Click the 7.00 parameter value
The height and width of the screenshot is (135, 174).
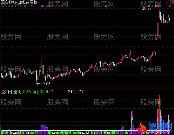[x=83, y=92]
